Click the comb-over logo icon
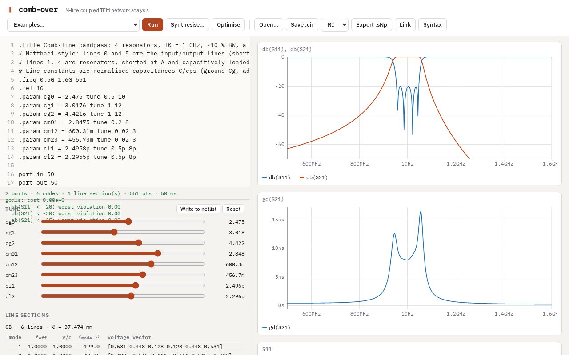This screenshot has height=355, width=569. pos(11,10)
